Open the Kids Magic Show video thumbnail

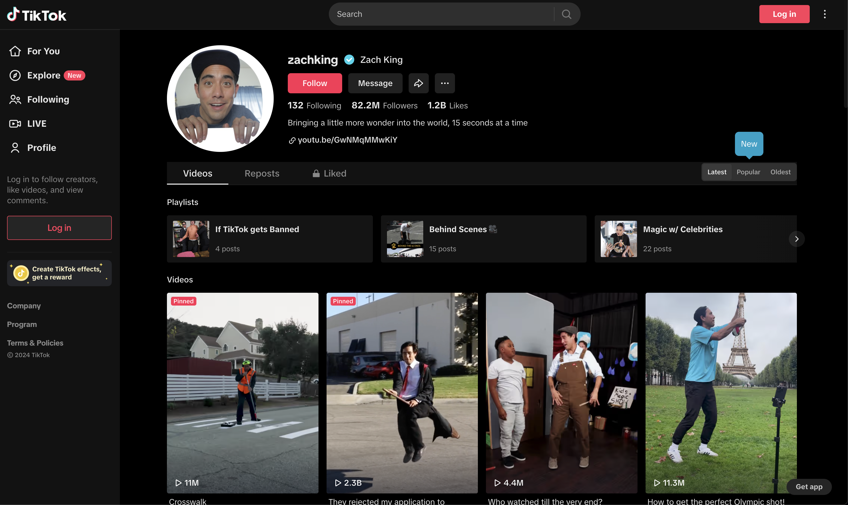(561, 393)
